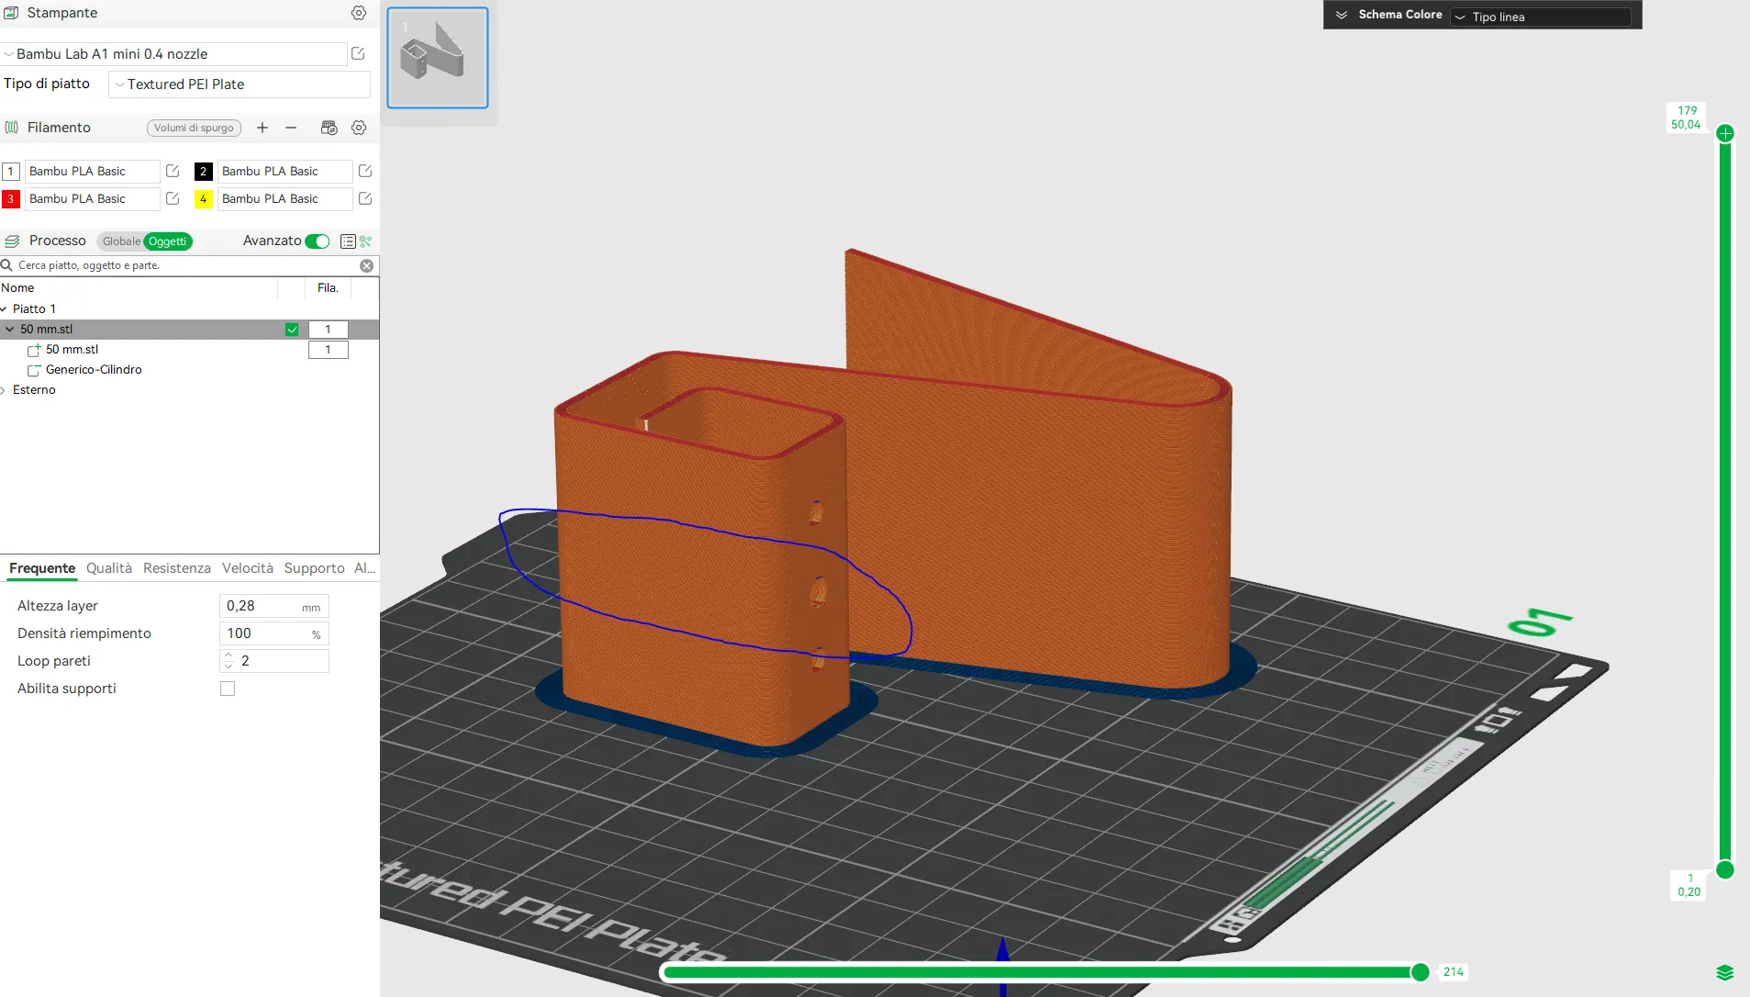The height and width of the screenshot is (997, 1750).
Task: Click the Stampante panel icon
Action: [x=11, y=13]
